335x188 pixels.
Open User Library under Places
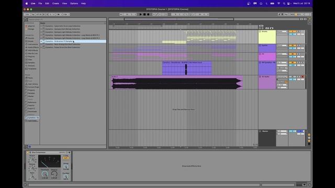(x=31, y=84)
